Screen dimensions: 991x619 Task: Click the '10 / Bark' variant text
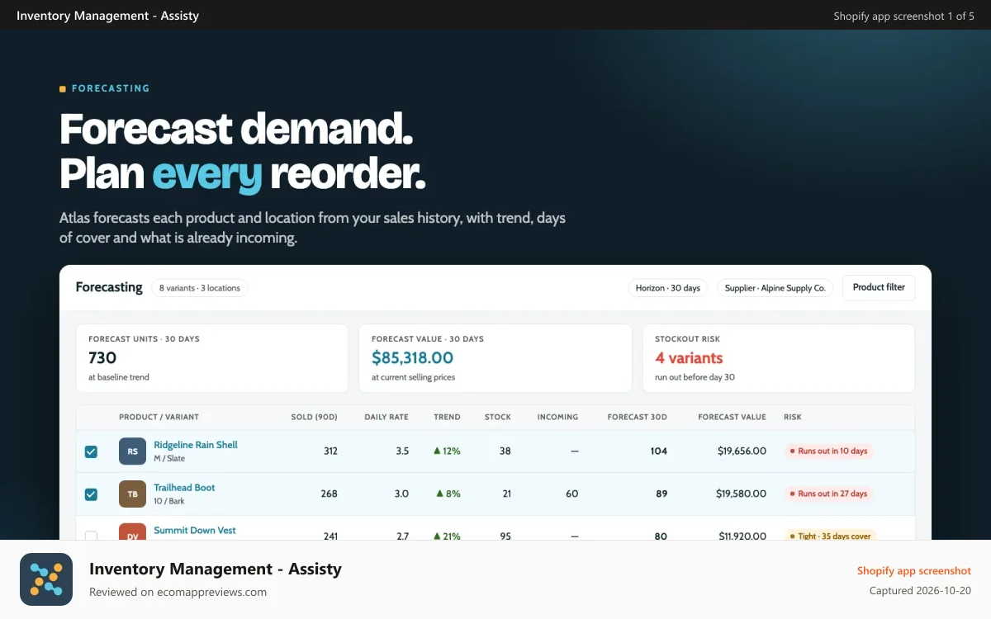click(169, 501)
